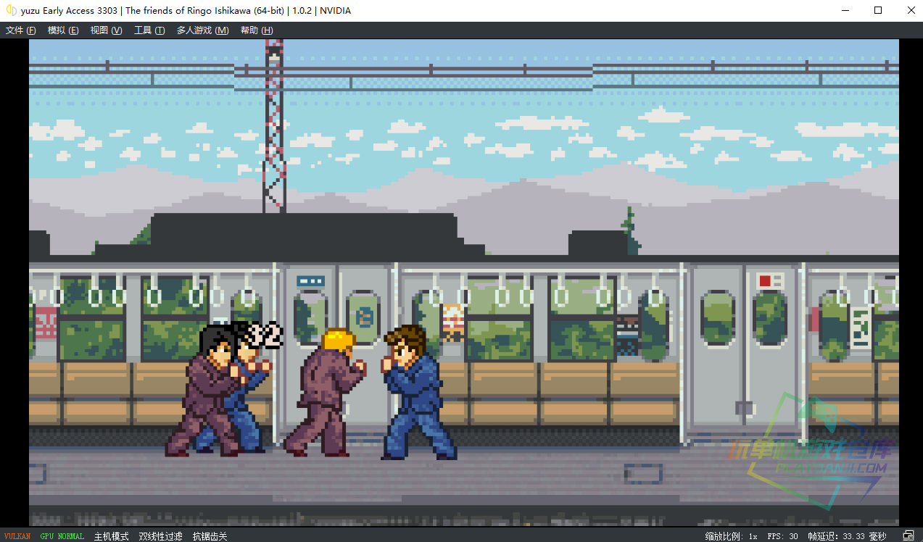Screen dimensions: 923x542
Task: Toggle the VULKAN graphics API indicator
Action: (17, 536)
